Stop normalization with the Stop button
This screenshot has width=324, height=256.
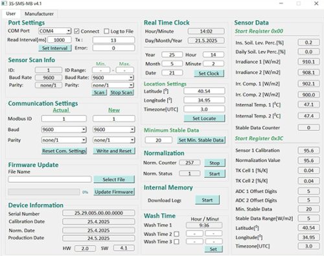tap(214, 163)
